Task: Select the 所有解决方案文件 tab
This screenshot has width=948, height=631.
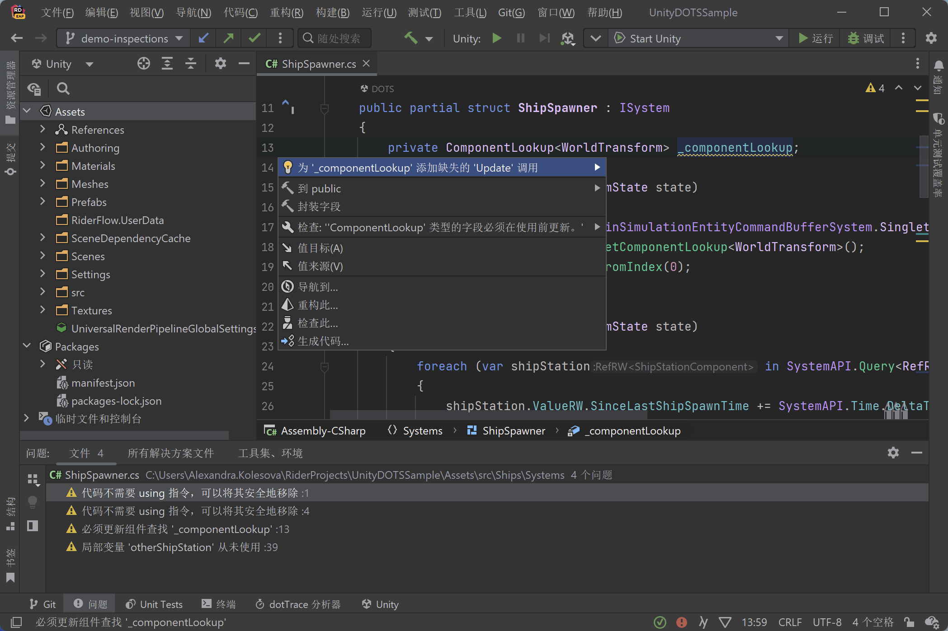Action: coord(170,453)
